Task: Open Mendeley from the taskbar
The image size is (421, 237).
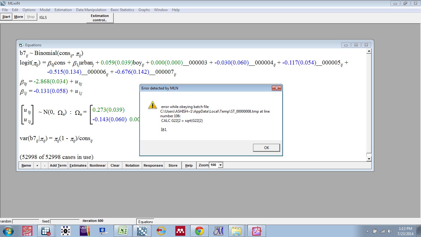Action: coord(180,231)
